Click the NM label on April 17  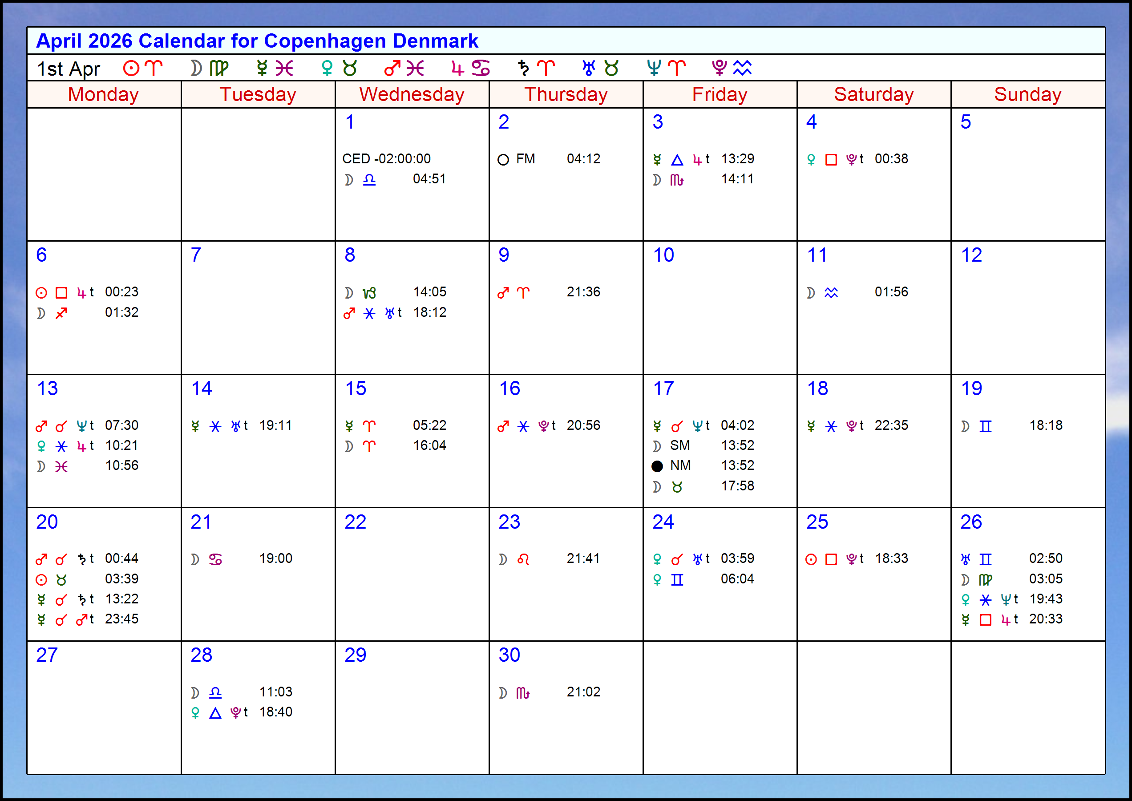[x=680, y=465]
